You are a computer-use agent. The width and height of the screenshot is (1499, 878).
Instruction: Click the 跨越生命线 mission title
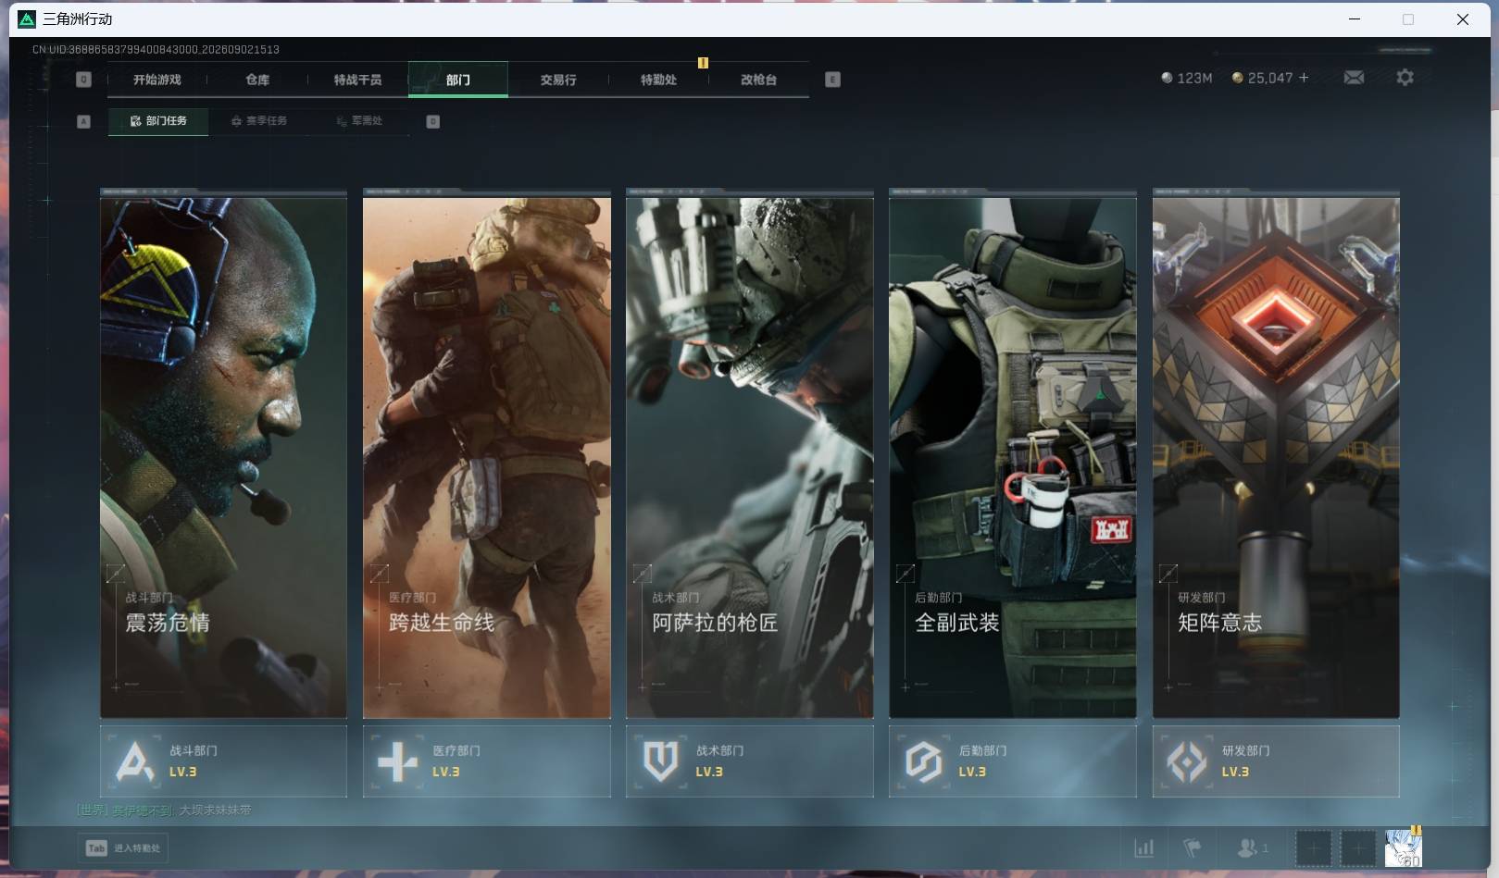(442, 623)
